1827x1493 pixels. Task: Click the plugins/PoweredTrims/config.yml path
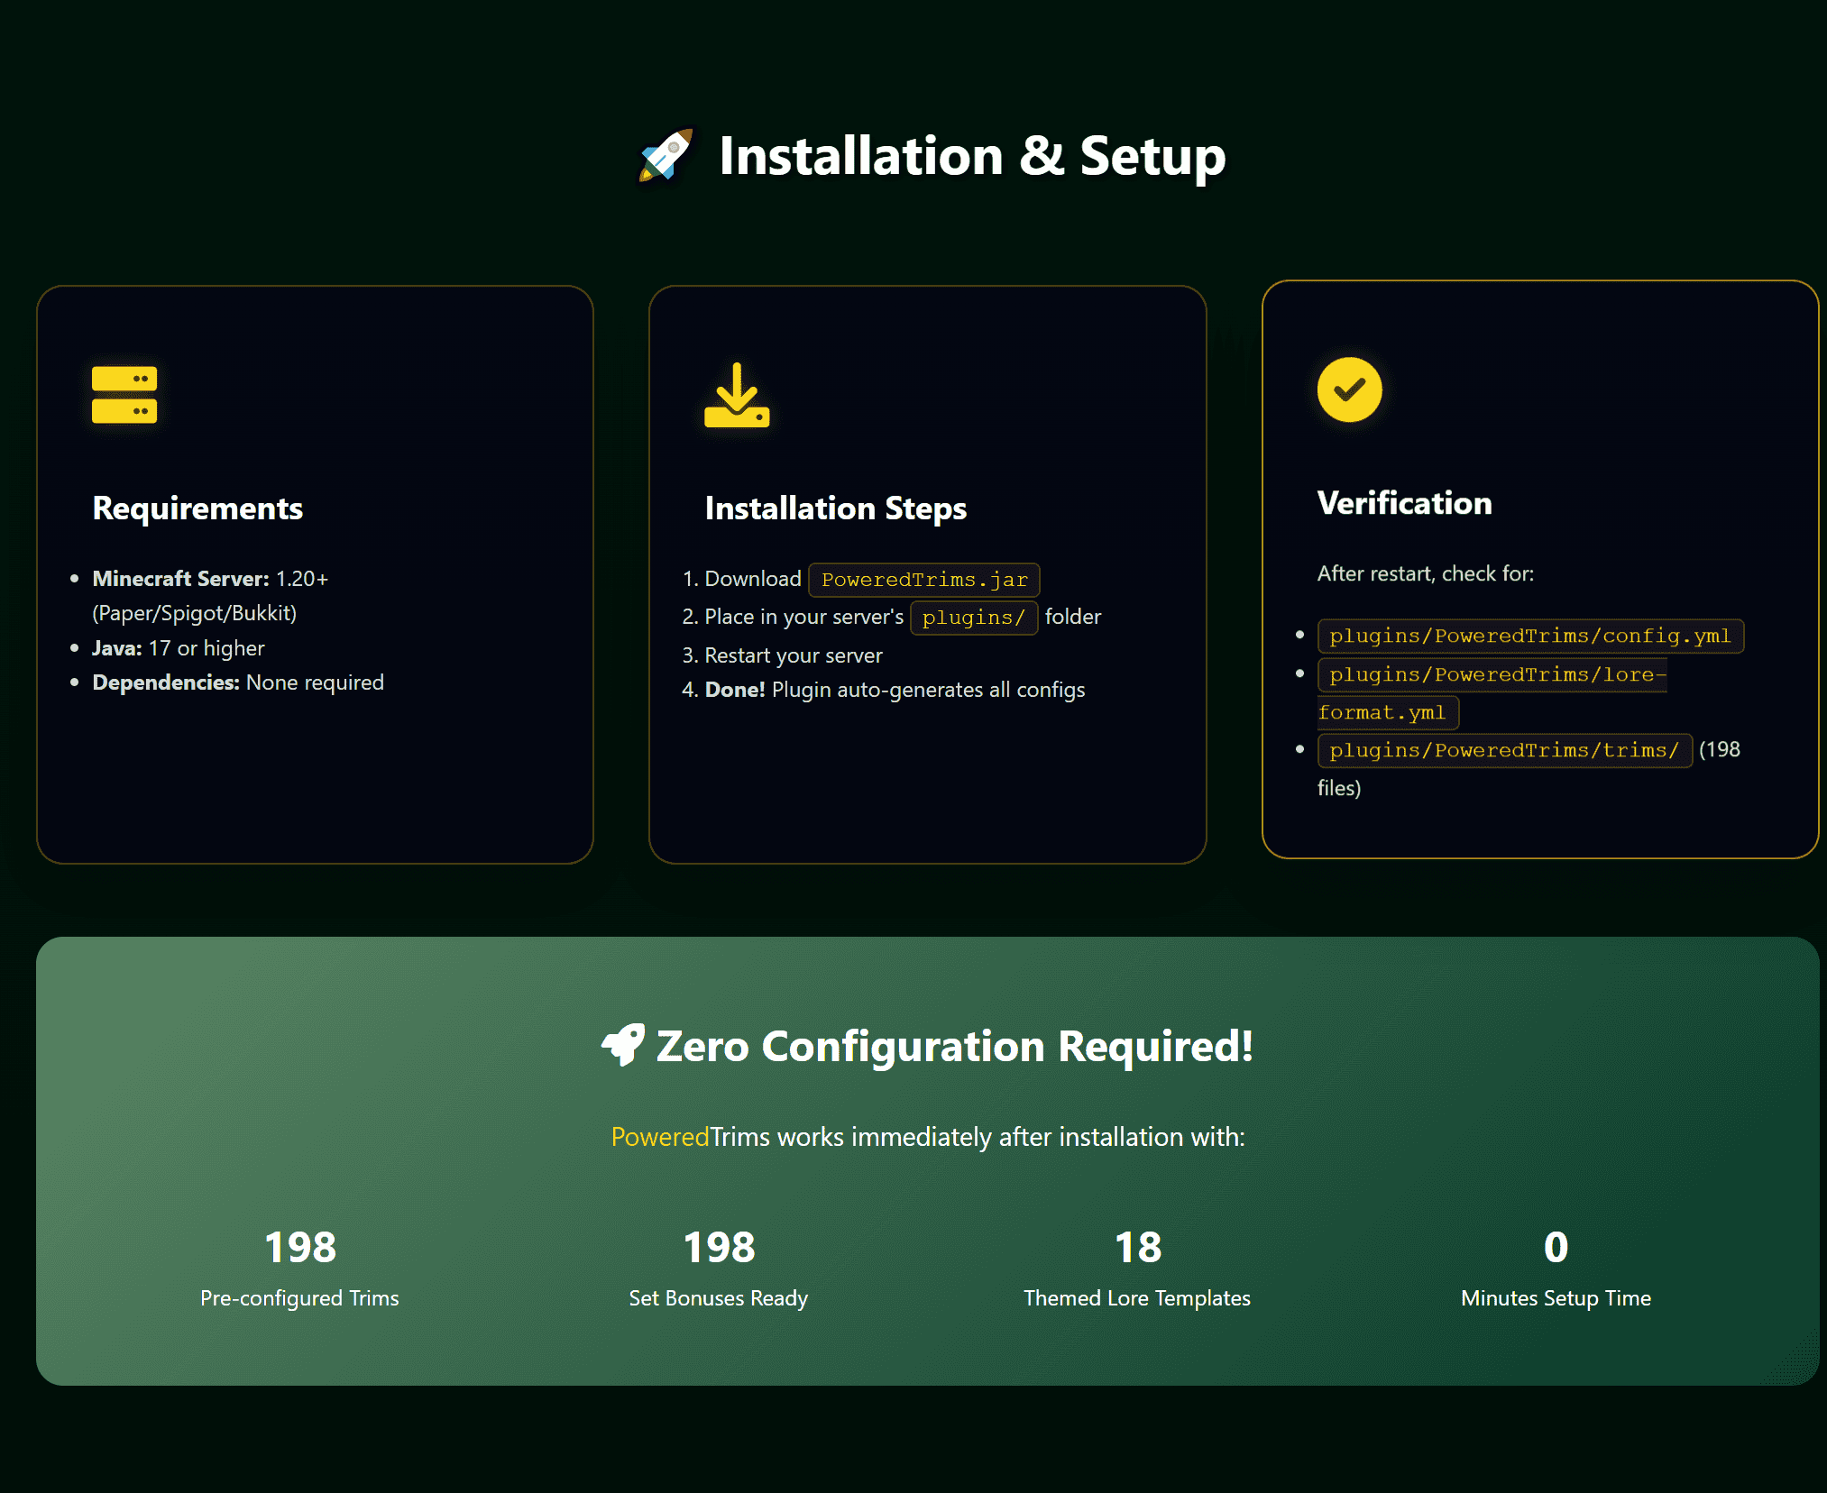1529,636
